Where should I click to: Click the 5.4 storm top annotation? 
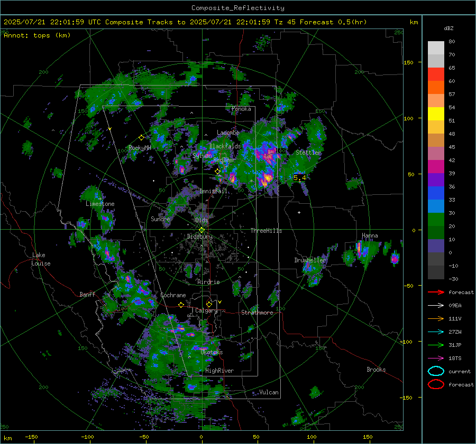tap(300, 178)
